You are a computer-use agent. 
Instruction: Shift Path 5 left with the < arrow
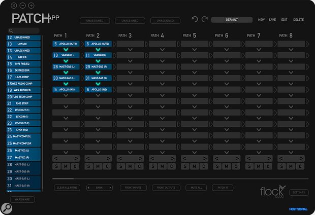tap(184, 158)
